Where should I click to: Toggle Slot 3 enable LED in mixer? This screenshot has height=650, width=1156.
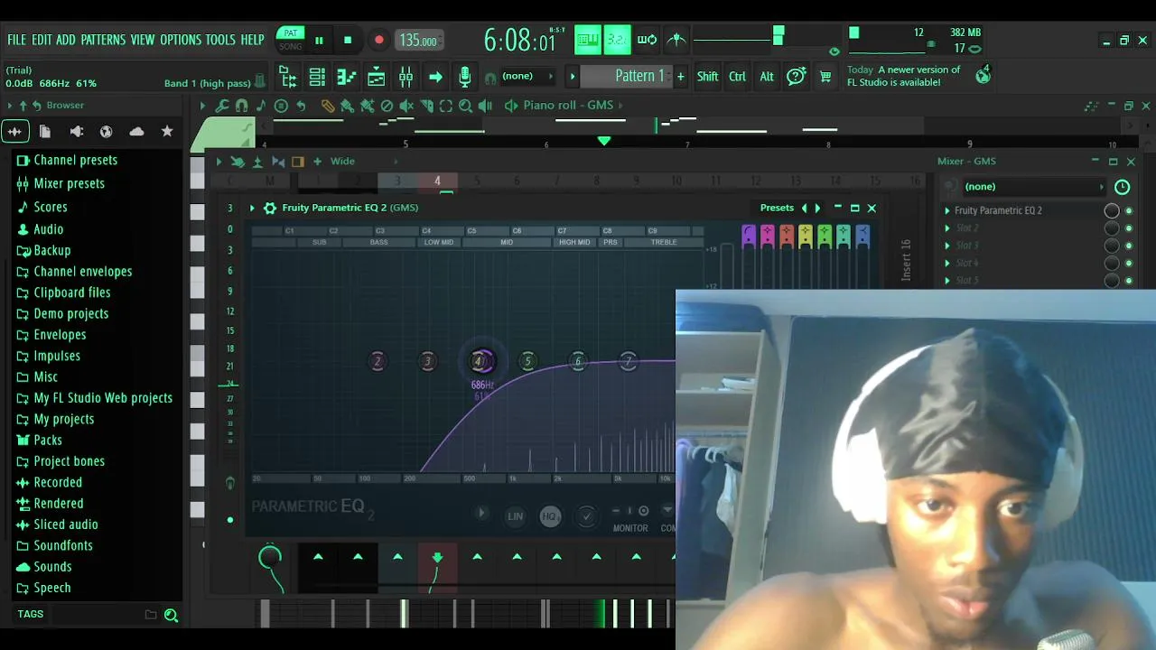pyautogui.click(x=1129, y=246)
